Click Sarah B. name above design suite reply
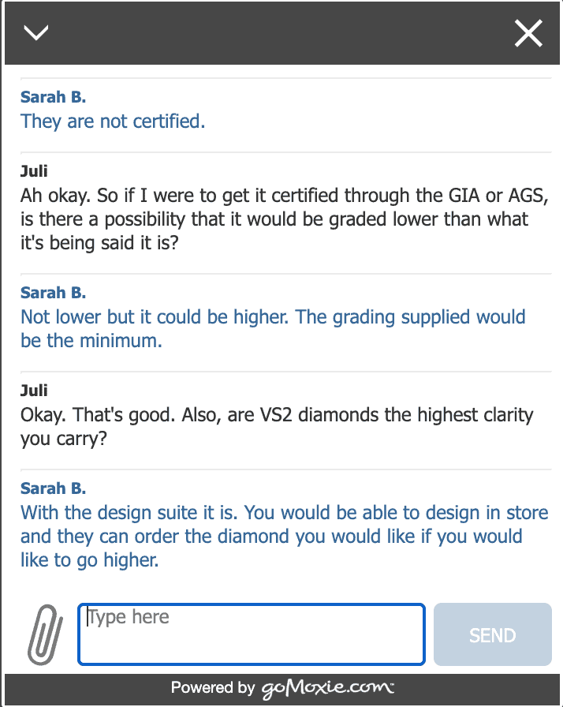The height and width of the screenshot is (707, 563). pyautogui.click(x=53, y=488)
